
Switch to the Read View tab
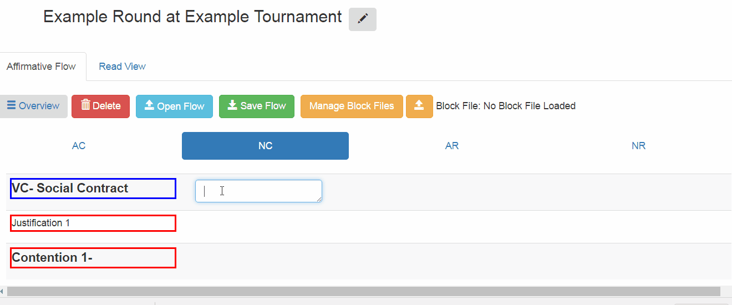coord(122,67)
